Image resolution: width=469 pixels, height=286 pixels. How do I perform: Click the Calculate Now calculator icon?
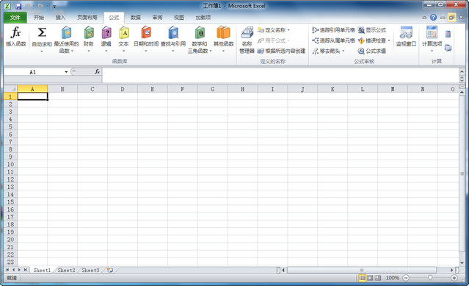tap(448, 34)
